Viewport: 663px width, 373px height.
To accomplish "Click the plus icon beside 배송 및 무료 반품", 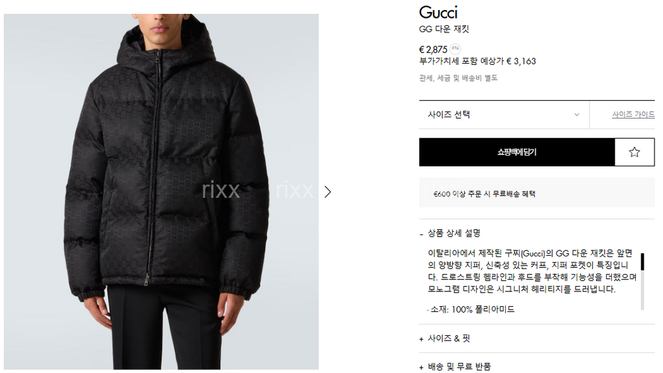I will [422, 367].
